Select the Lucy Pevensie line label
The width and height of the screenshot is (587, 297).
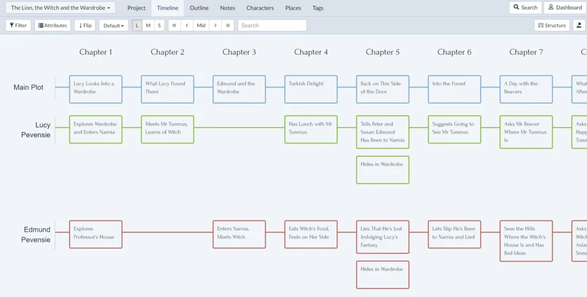coord(36,130)
